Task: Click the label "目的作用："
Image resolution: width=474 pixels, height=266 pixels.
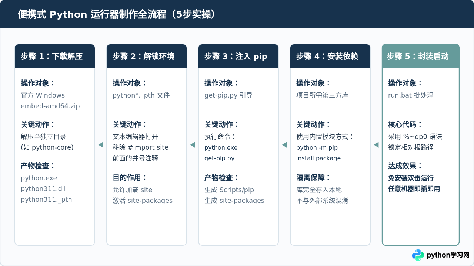Action: (130, 178)
